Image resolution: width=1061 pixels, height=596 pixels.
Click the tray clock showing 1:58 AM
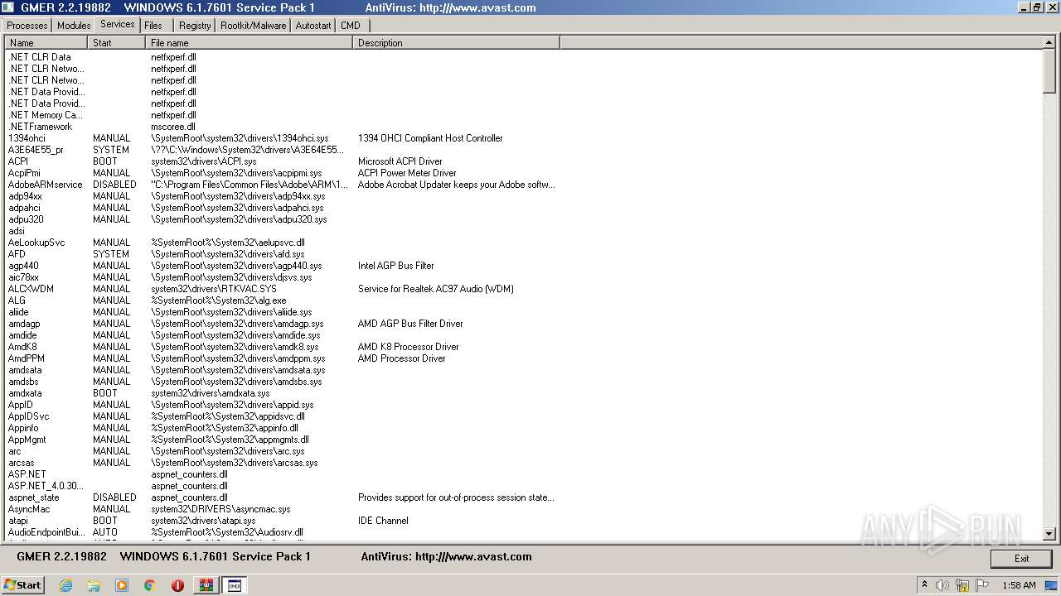tap(1019, 585)
